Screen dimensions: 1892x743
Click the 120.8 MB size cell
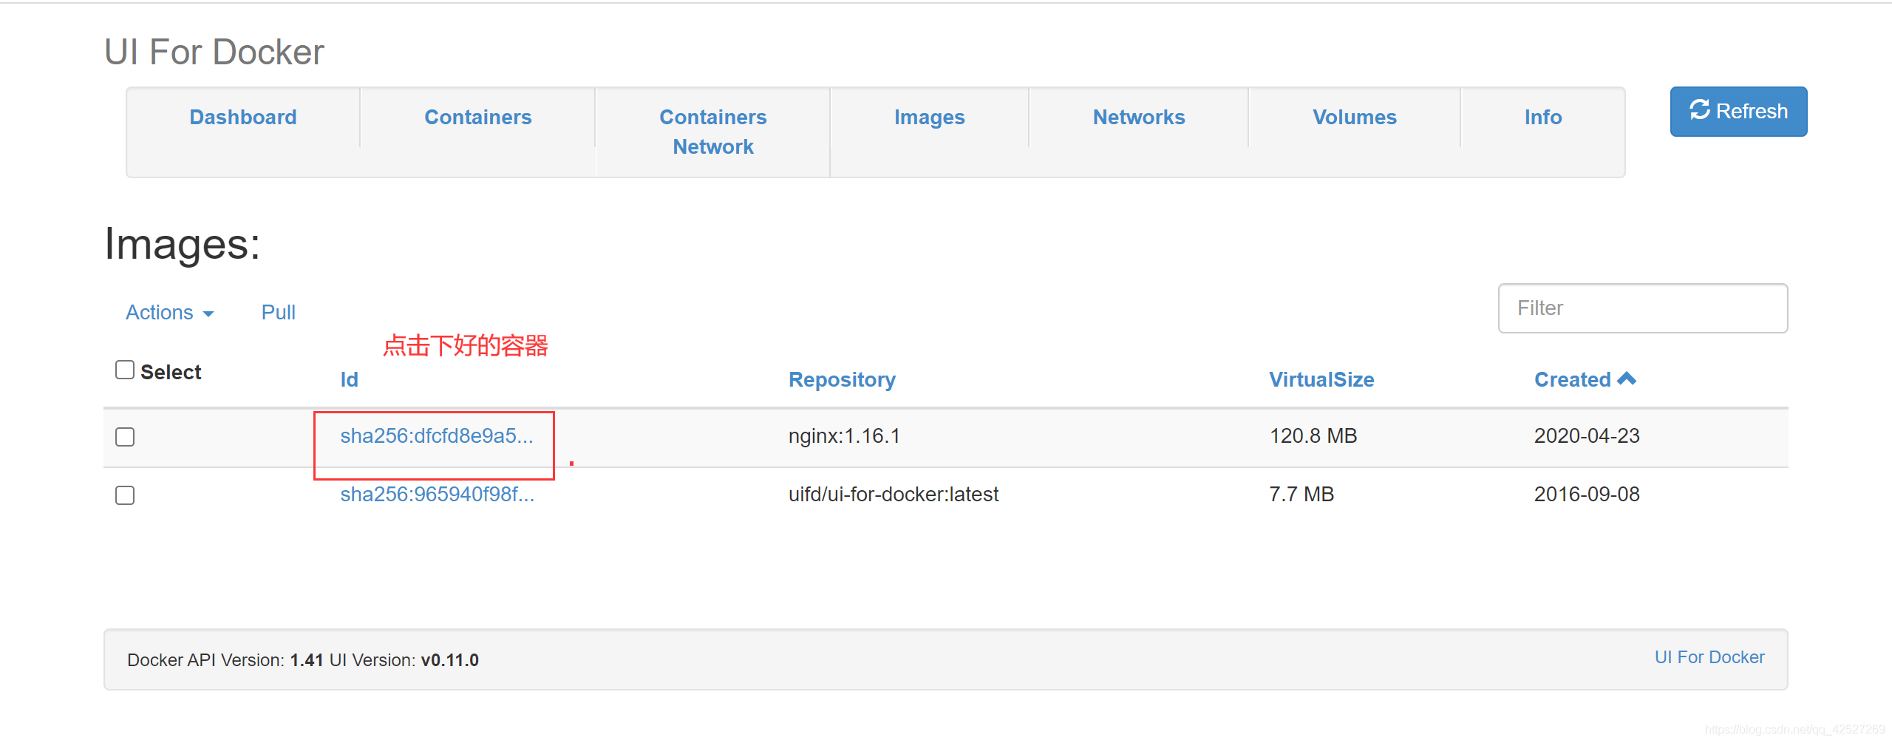[1313, 436]
